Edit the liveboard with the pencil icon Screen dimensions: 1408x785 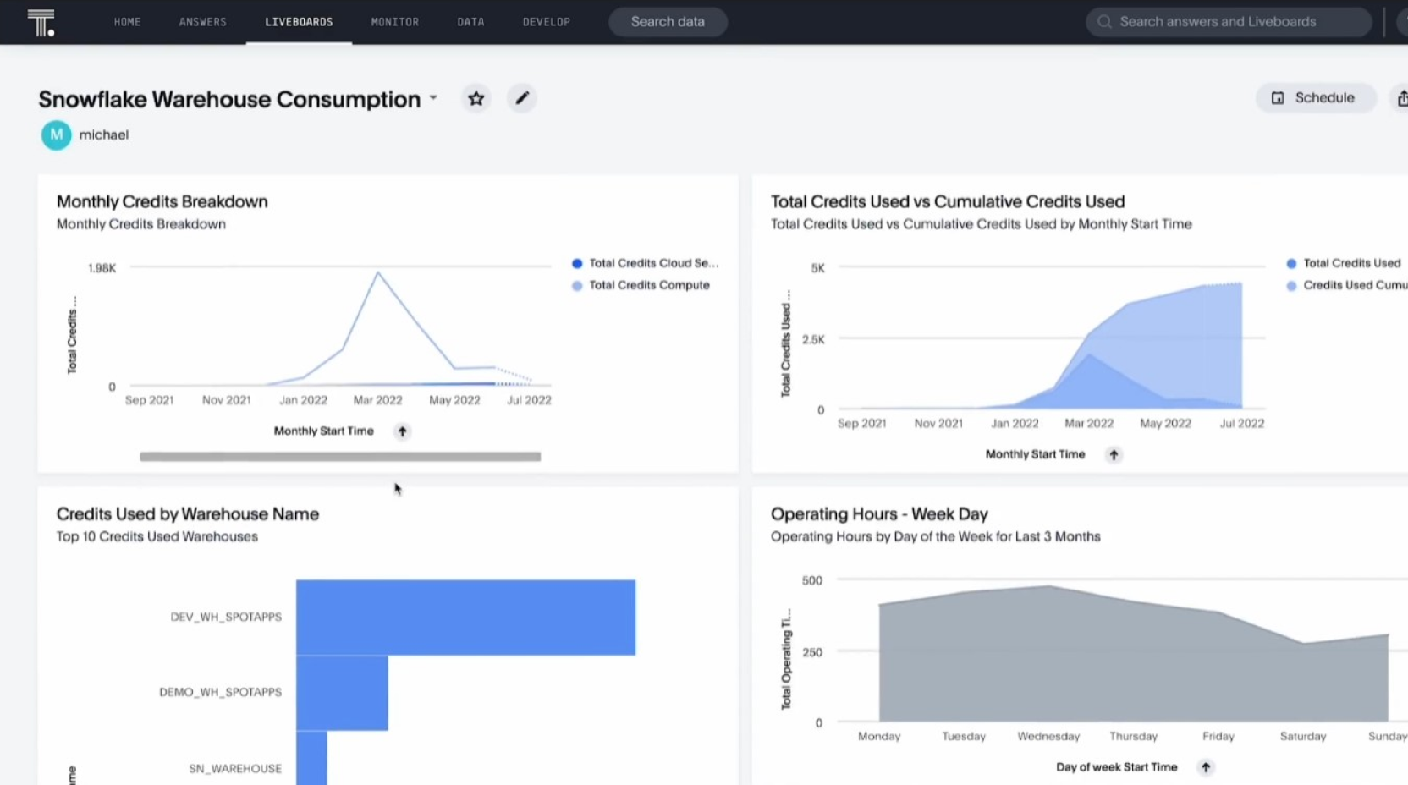(x=522, y=98)
